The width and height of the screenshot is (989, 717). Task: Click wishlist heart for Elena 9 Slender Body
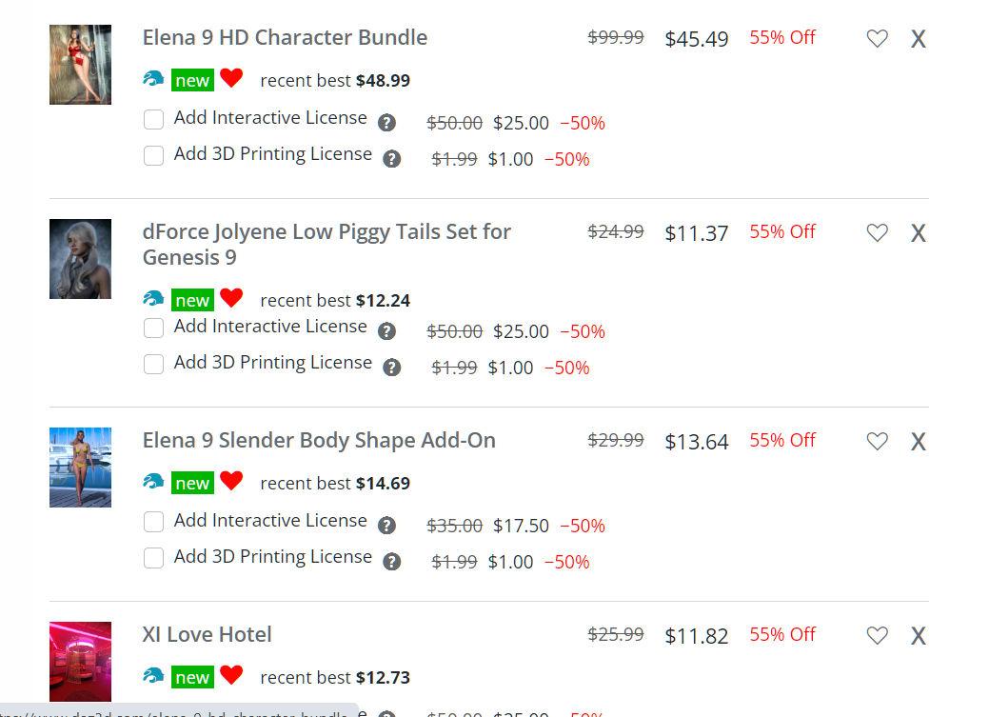tap(877, 441)
